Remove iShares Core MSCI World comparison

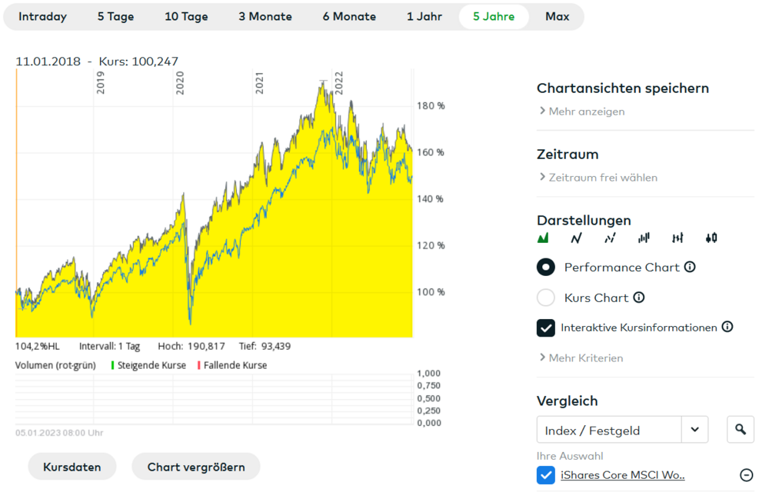[x=745, y=475]
